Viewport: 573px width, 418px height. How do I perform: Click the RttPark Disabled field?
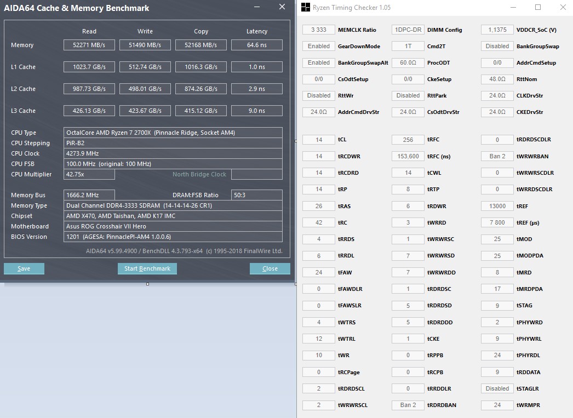click(408, 95)
